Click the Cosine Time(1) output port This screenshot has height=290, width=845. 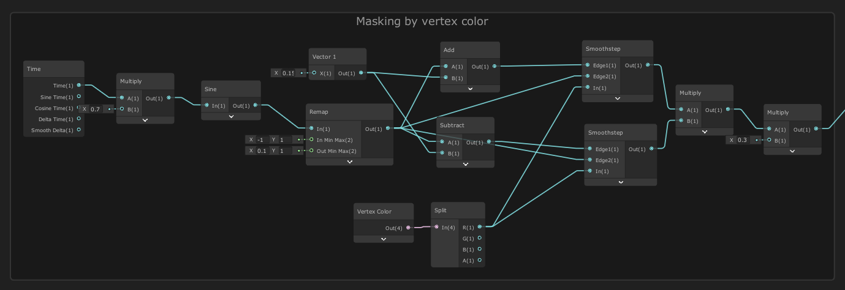(x=78, y=108)
